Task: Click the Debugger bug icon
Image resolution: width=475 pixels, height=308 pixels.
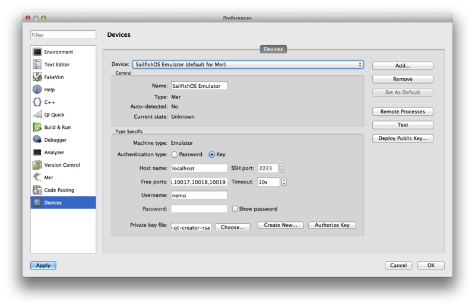Action: (x=37, y=139)
